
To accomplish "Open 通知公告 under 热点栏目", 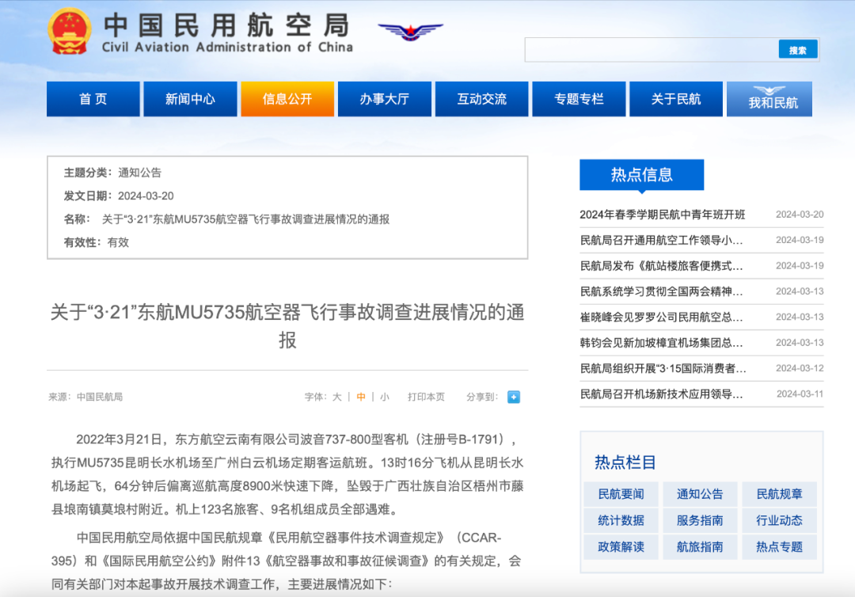I will [700, 493].
